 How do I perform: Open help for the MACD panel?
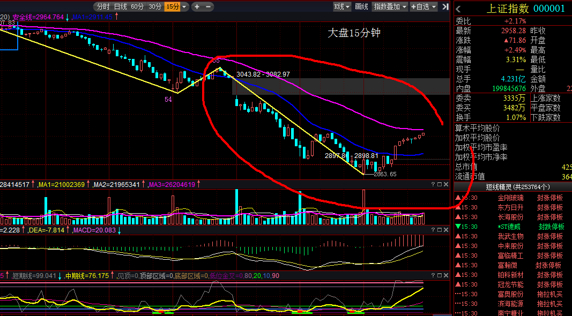coord(433,230)
